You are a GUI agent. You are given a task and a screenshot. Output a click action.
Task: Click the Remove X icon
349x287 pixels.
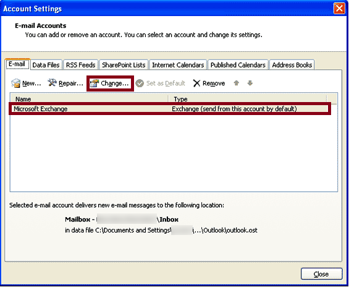196,84
